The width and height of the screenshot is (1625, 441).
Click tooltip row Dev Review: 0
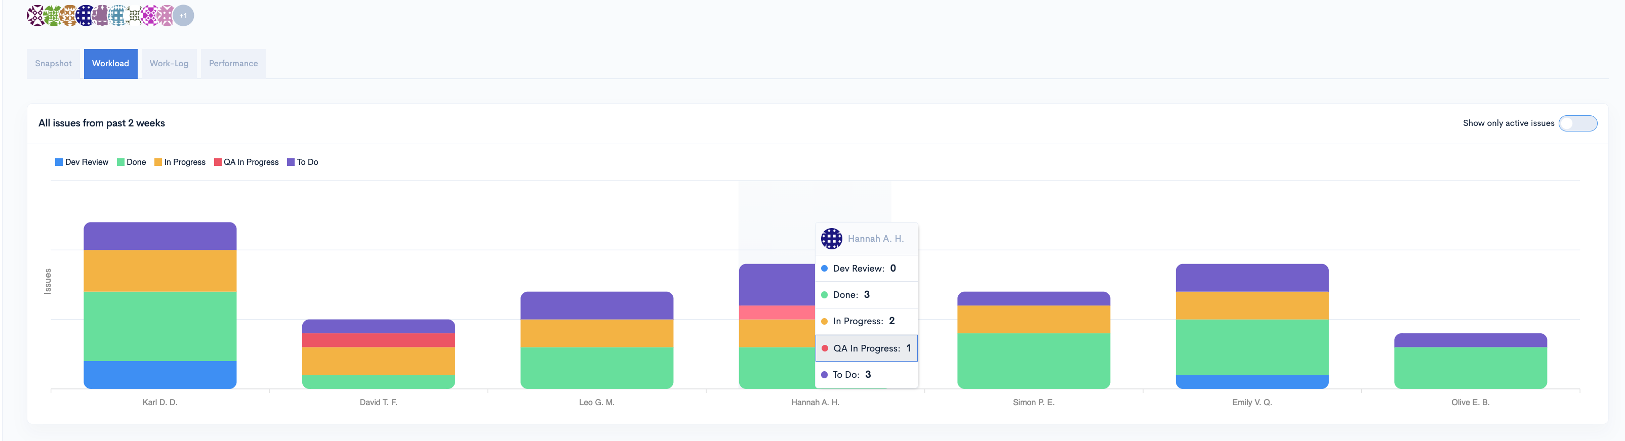pos(867,269)
